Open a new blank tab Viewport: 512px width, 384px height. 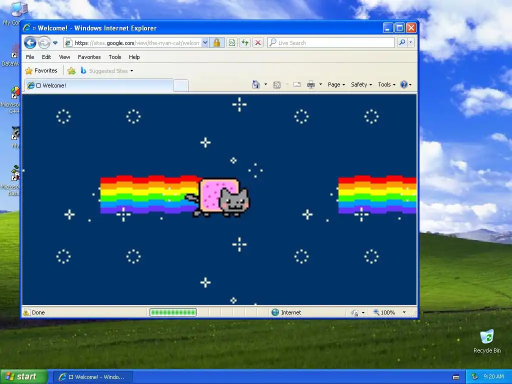pyautogui.click(x=181, y=85)
